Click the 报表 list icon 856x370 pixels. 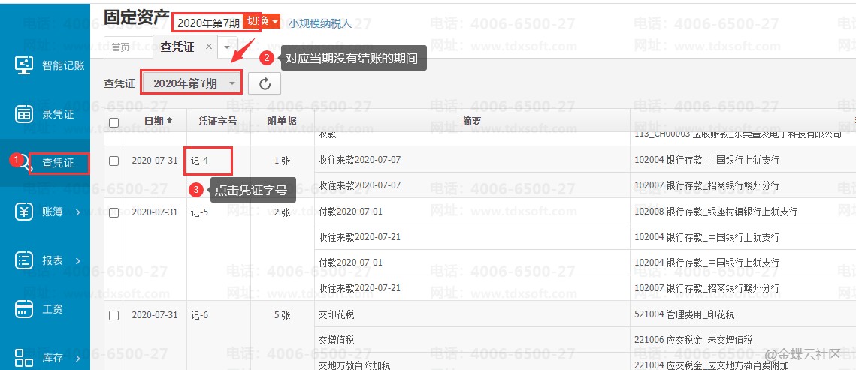(x=24, y=260)
